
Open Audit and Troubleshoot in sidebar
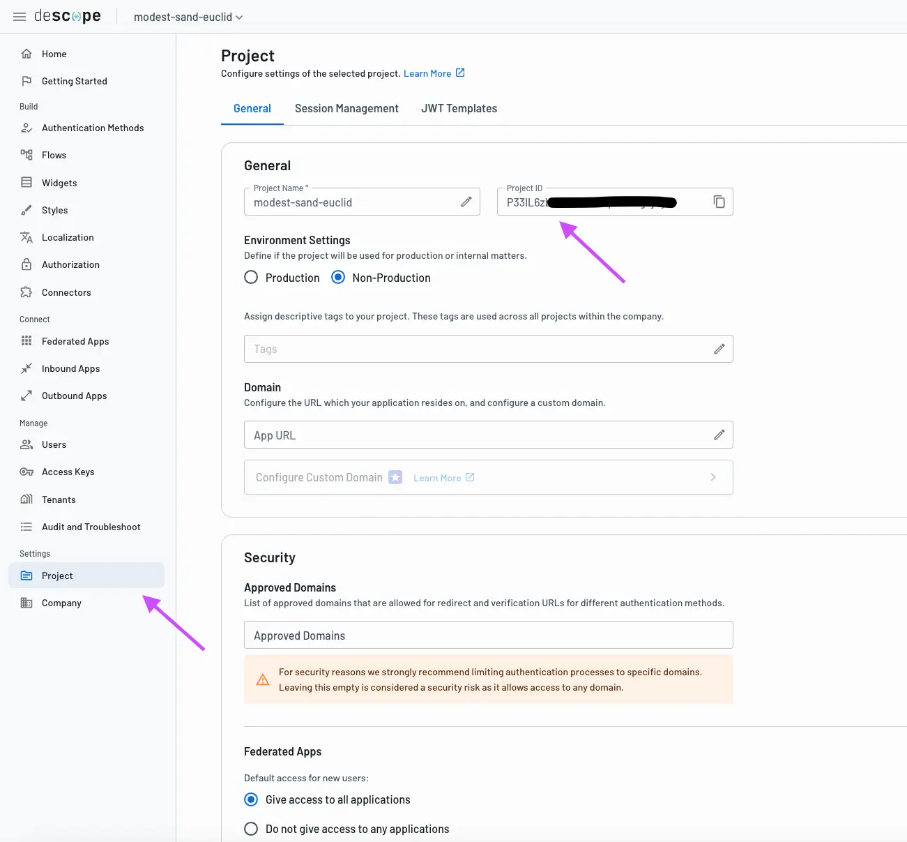91,527
